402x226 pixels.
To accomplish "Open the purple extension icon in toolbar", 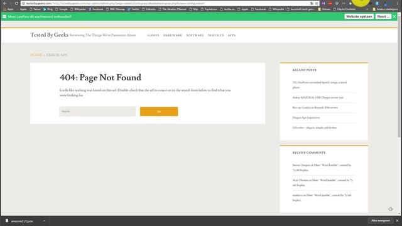I will (323, 3).
